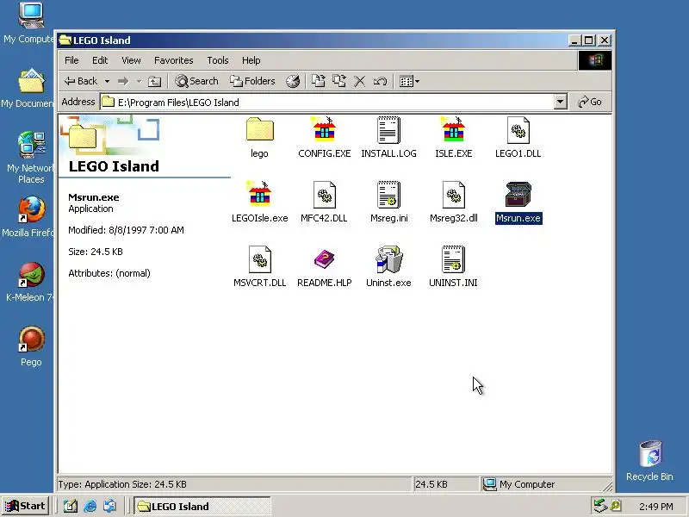Click the History toolbar icon
The image size is (689, 517).
tap(293, 81)
